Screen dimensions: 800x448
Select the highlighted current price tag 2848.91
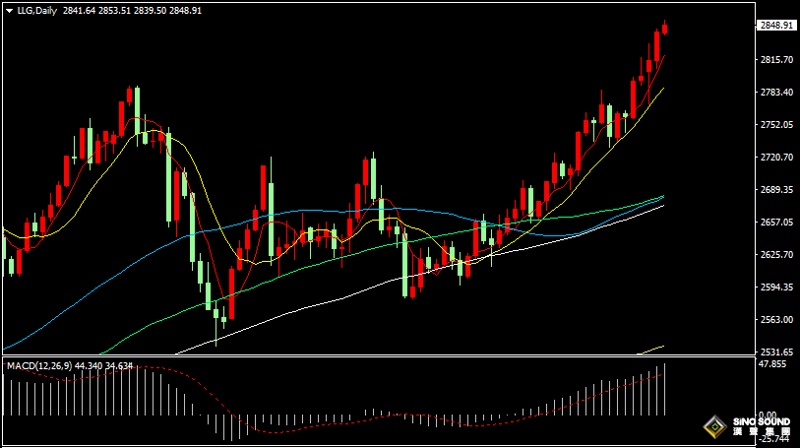point(776,26)
